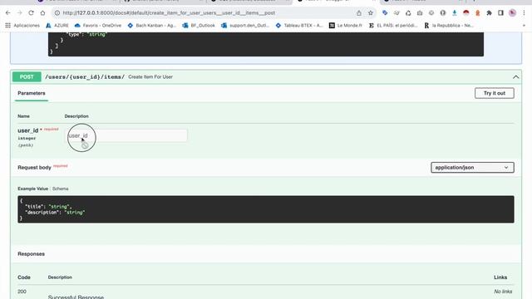Open the Tableau BTEX bookmark
Screen dimensions: 532x299
pyautogui.click(x=299, y=26)
